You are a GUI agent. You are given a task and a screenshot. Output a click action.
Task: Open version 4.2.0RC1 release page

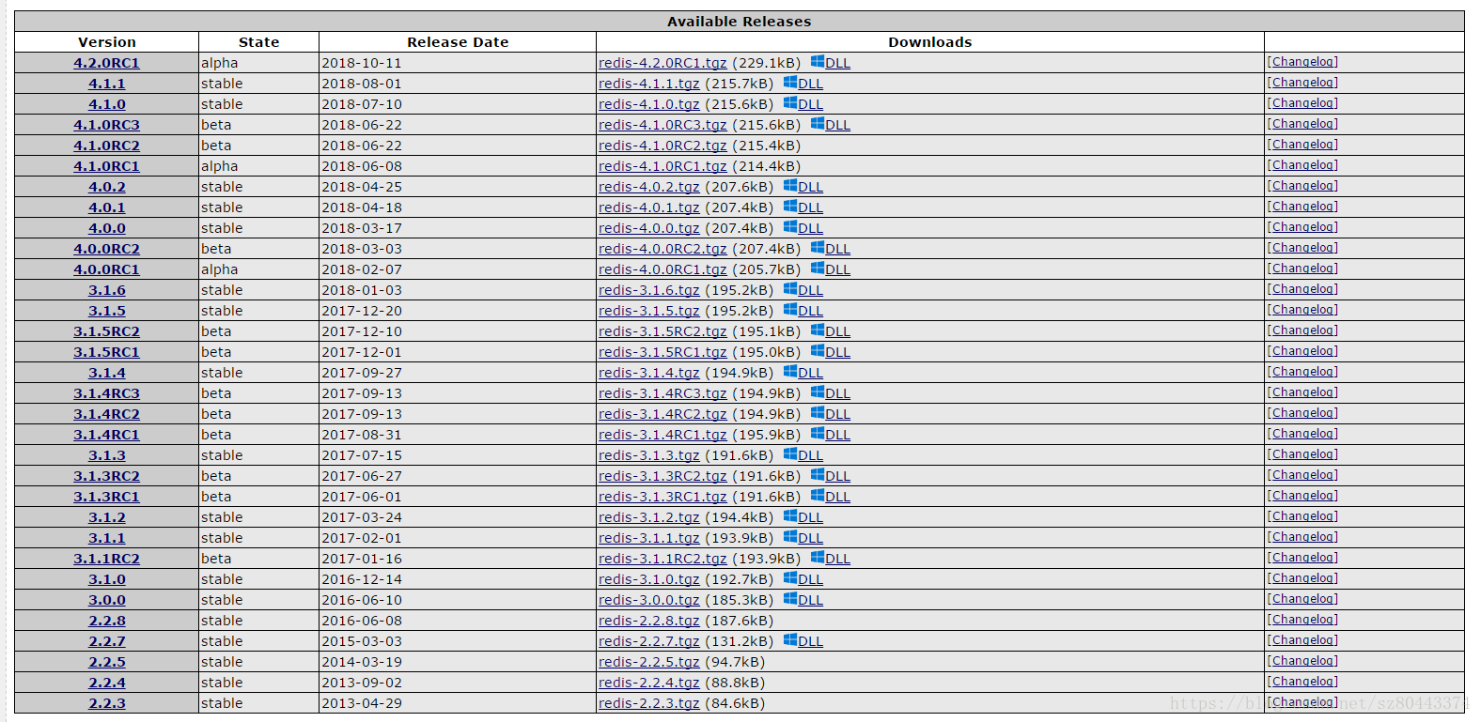click(106, 63)
